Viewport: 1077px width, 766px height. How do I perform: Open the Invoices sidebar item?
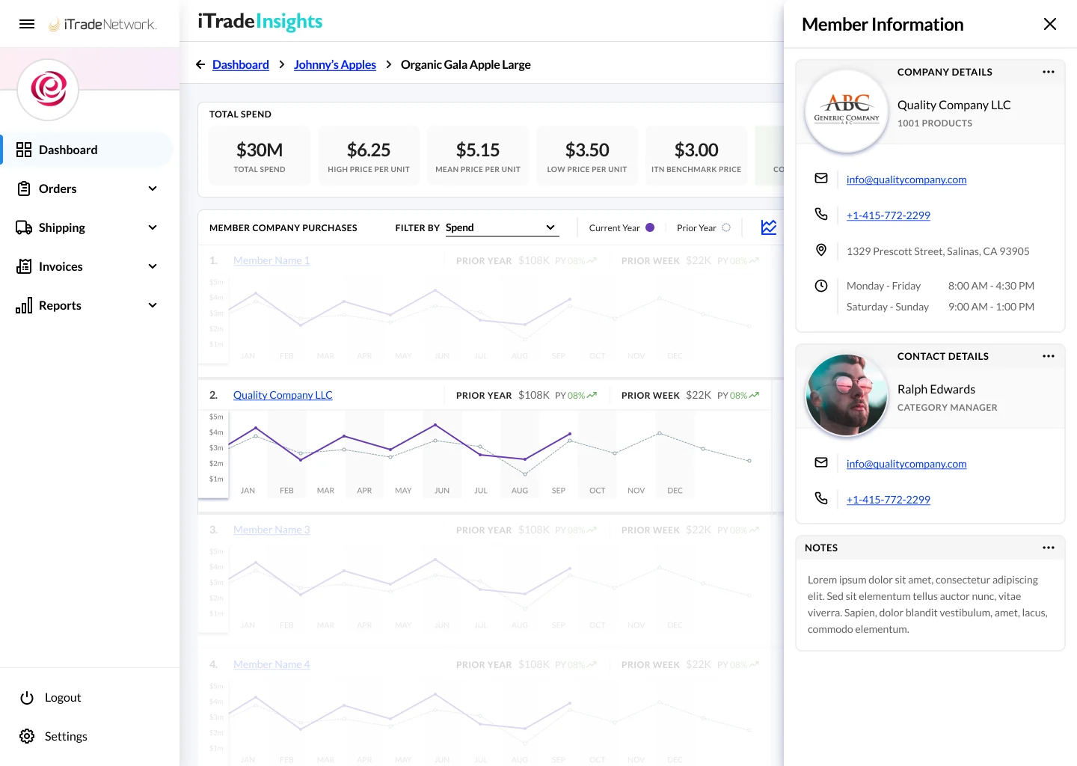coord(87,266)
